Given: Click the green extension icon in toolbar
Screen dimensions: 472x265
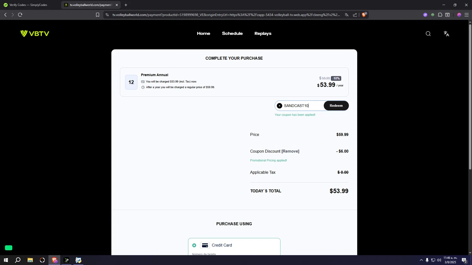Looking at the screenshot, I should (433, 15).
